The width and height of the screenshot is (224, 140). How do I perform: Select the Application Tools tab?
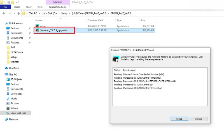click(x=58, y=7)
